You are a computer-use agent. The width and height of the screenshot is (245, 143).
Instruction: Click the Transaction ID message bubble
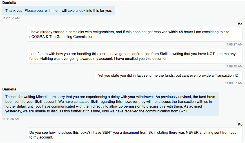pos(169,76)
